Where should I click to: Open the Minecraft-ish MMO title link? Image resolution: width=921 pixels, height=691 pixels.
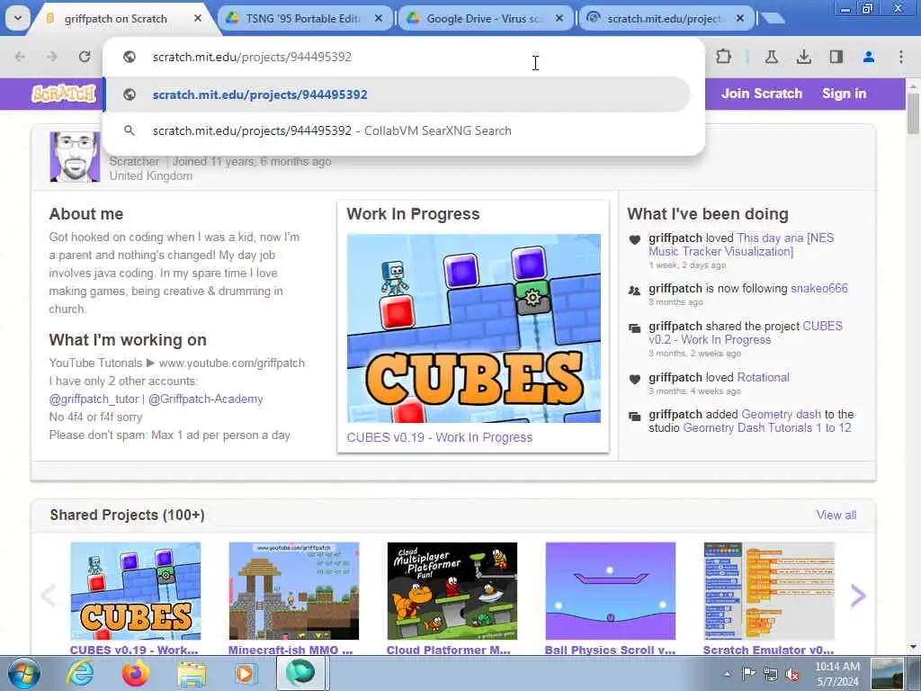291,650
